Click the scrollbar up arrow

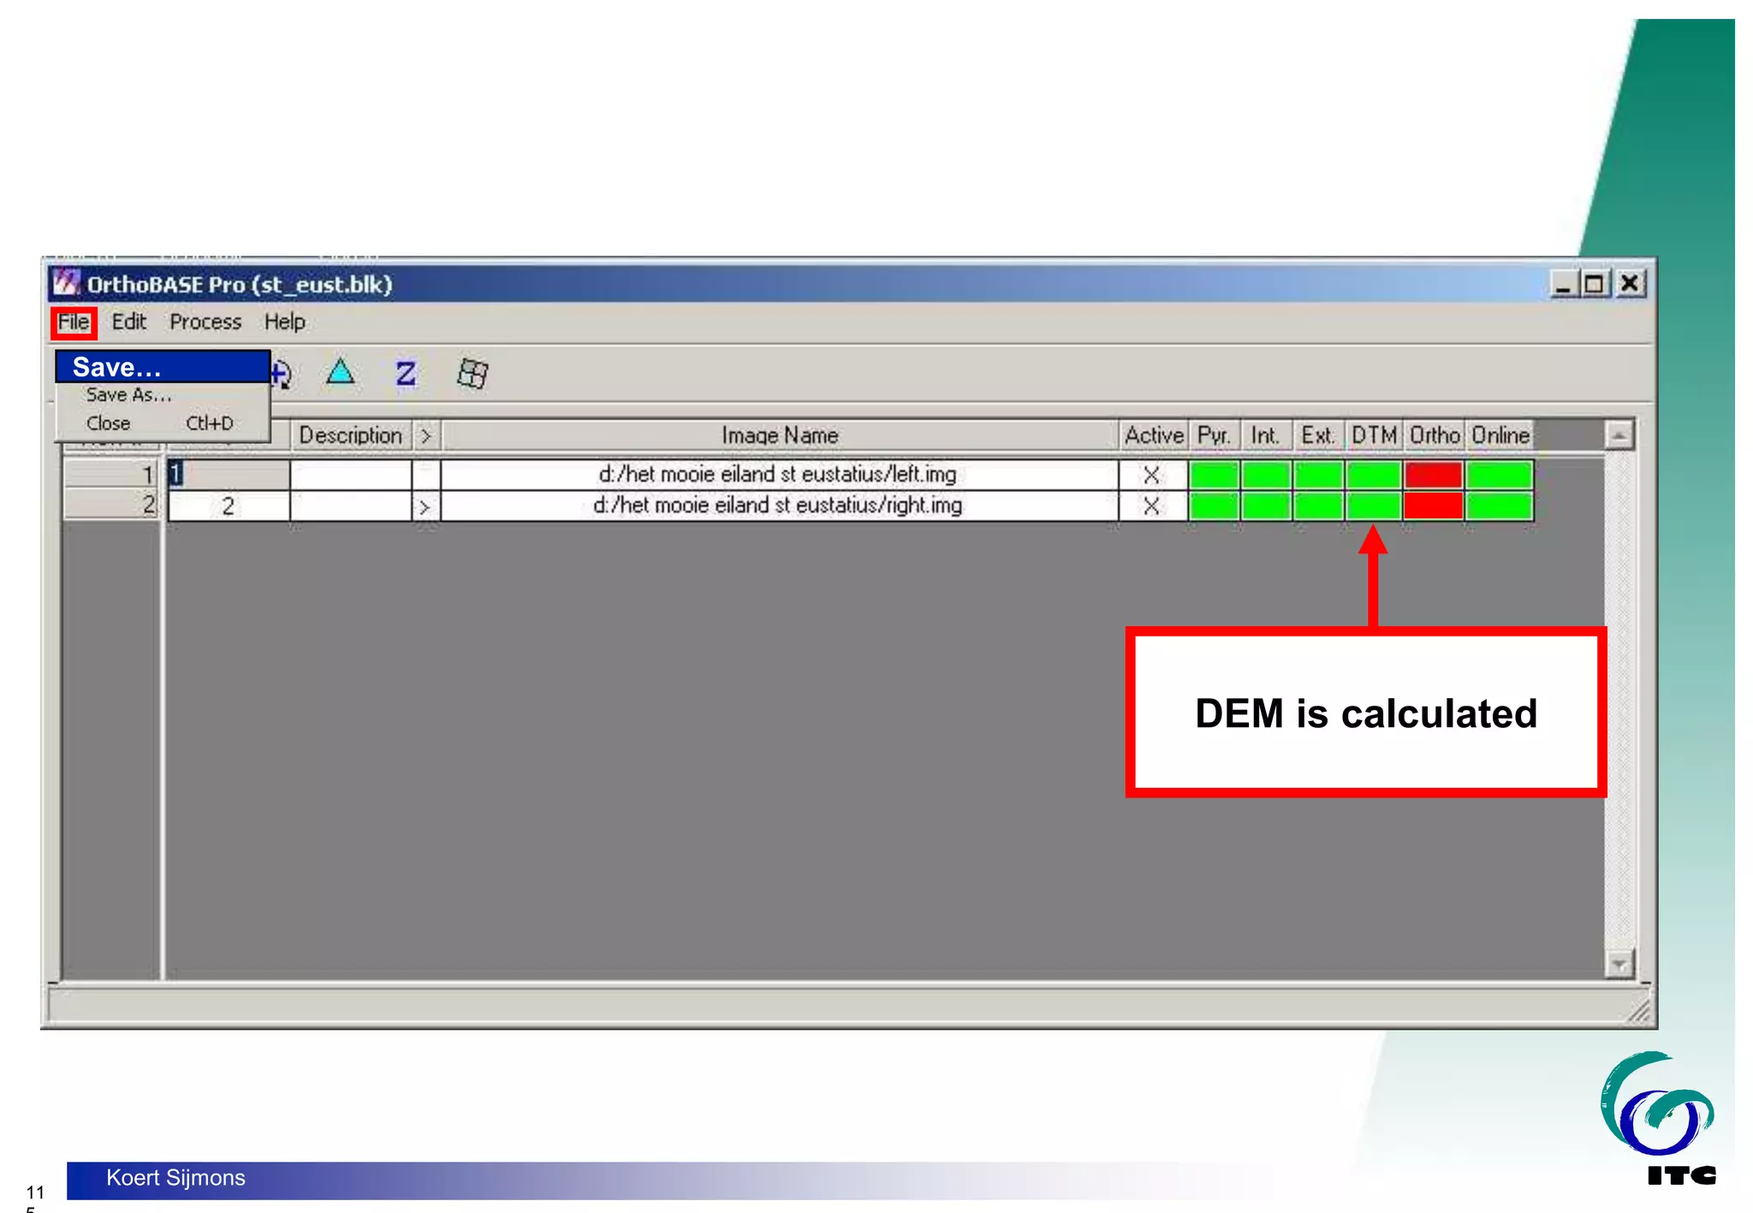[1619, 435]
